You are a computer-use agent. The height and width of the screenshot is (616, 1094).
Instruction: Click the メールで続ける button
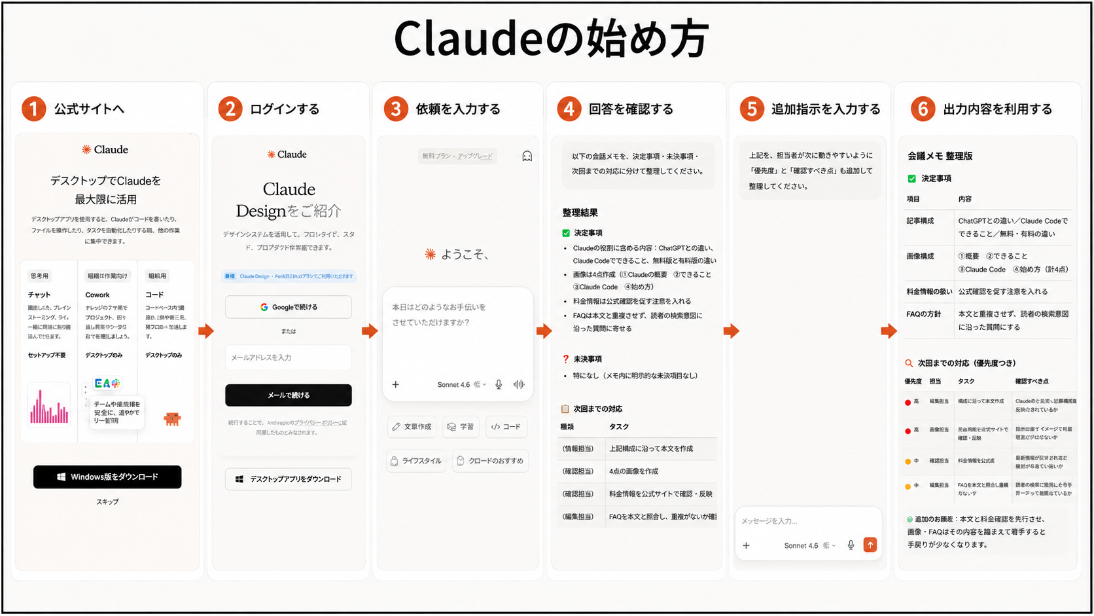click(x=289, y=395)
